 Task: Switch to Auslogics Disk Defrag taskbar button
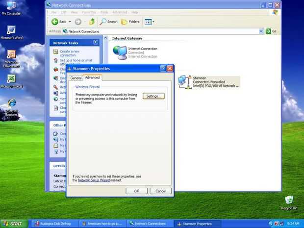point(54,224)
